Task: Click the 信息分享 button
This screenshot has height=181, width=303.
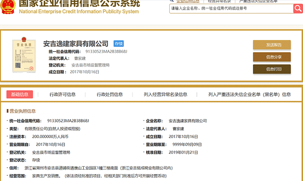Action: [x=272, y=57]
